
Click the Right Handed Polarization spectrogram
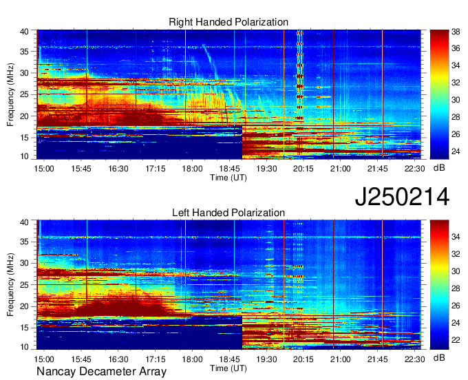[x=228, y=94]
